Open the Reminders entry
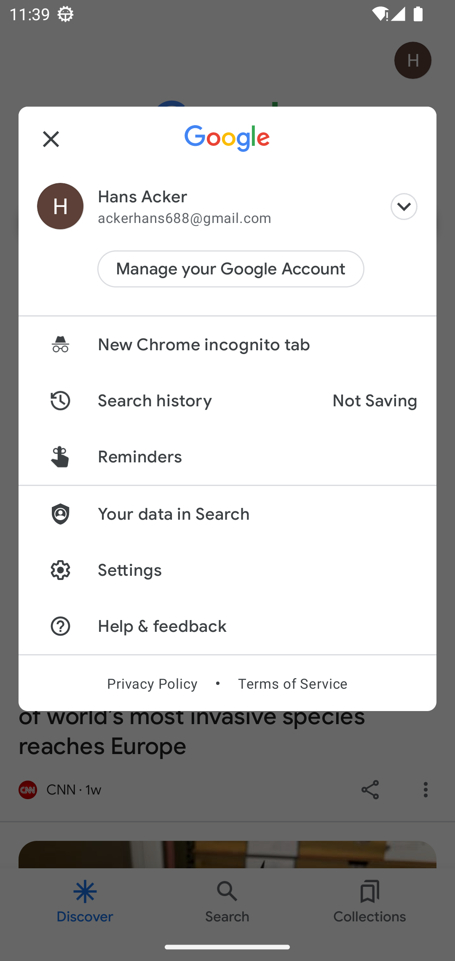Image resolution: width=455 pixels, height=961 pixels. 140,457
